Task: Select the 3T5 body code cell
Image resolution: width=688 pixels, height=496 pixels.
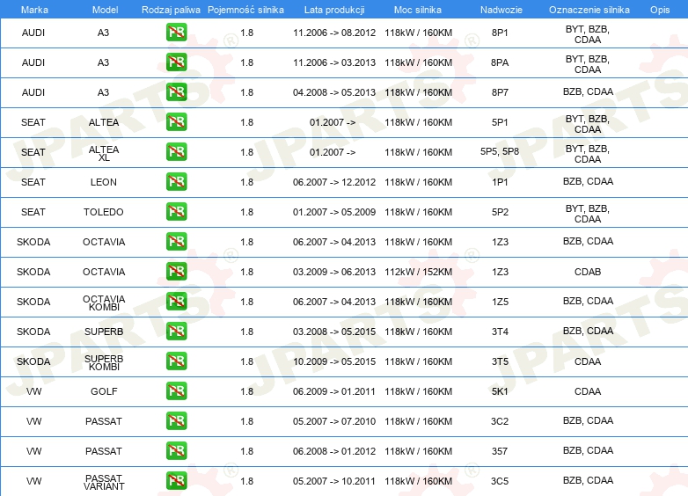Action: [x=500, y=361]
